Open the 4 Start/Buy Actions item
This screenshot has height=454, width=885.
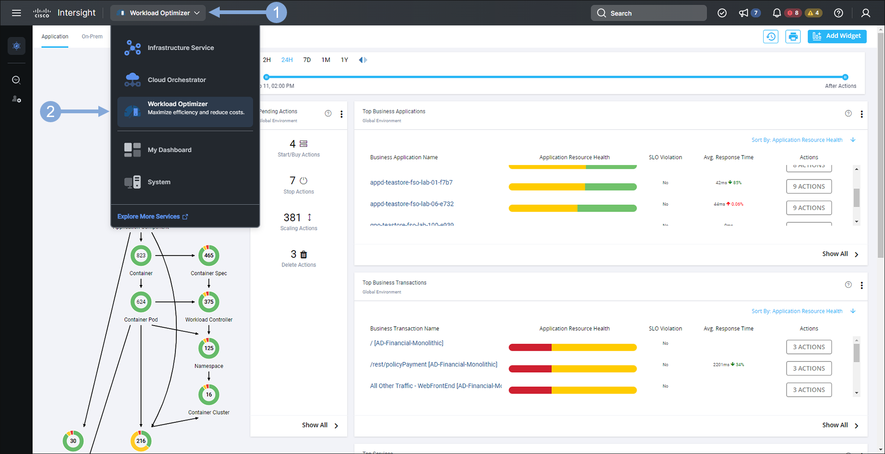tap(299, 148)
